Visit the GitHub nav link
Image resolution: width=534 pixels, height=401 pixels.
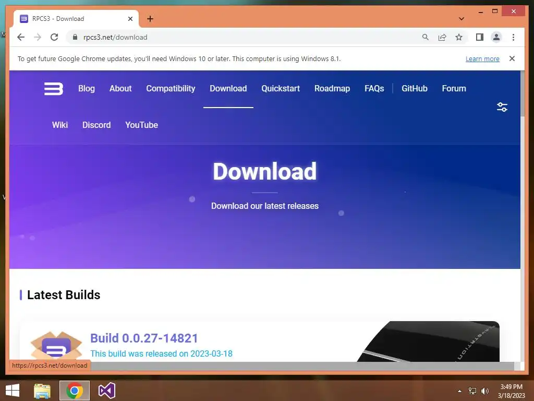[415, 89]
